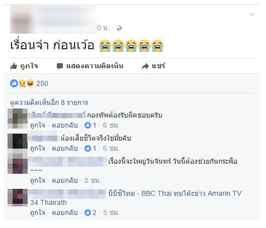Screen dimensions: 266x228
Task: Click the blue like reaction icon beside 250
Action: pyautogui.click(x=14, y=83)
